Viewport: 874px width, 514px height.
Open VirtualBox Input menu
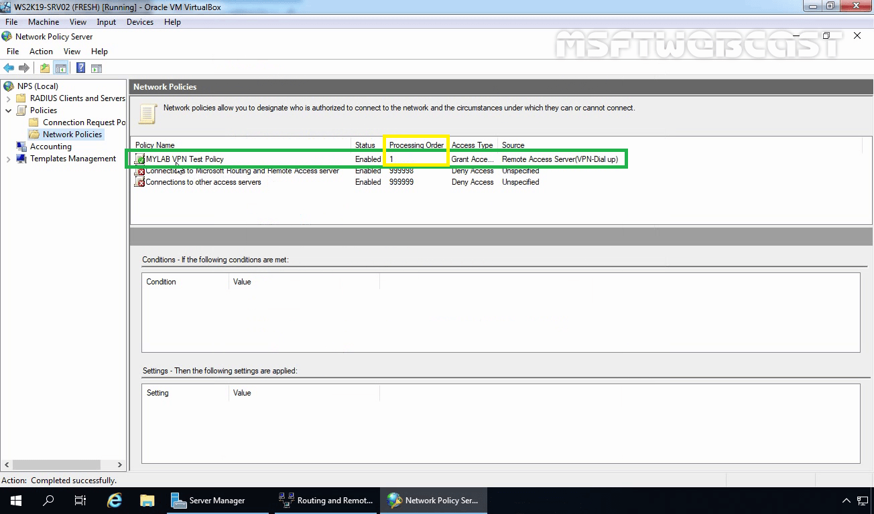107,22
